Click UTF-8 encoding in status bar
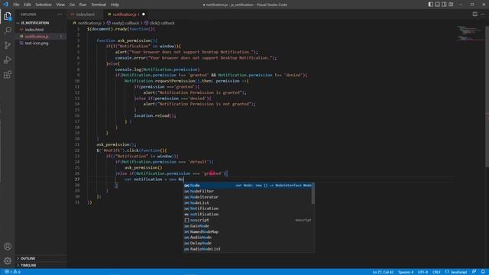Screen dimensions: 489x275 tap(423, 272)
